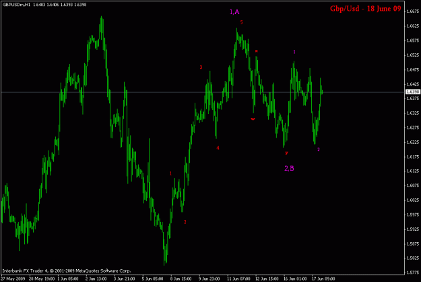The image size is (421, 282).
Task: Click the 1.6425 price axis value
Action: click(413, 84)
